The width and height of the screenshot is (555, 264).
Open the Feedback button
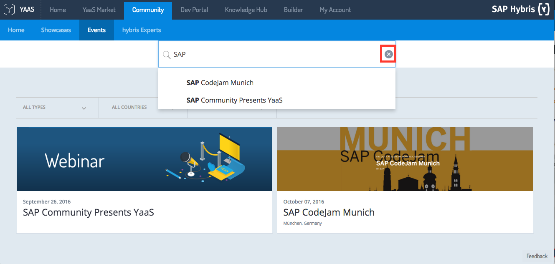click(x=537, y=256)
